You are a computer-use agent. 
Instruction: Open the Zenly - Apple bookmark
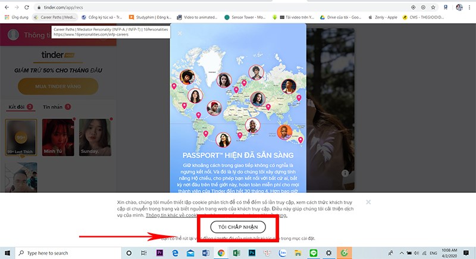click(x=383, y=17)
